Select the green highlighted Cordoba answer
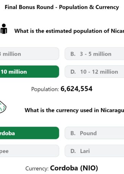 point(30,133)
